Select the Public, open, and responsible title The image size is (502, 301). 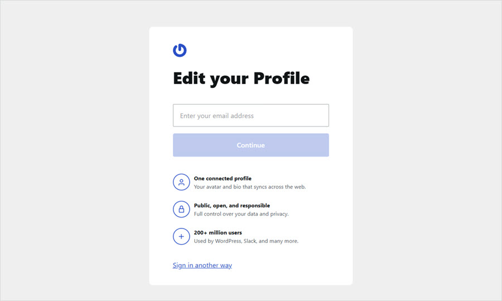click(231, 206)
